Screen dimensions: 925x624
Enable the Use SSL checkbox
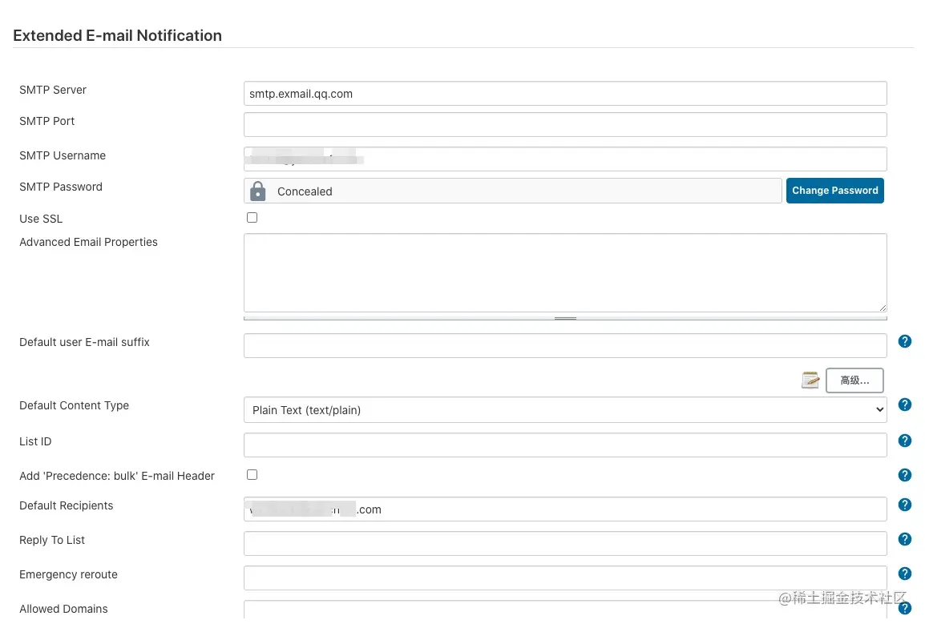[x=252, y=217]
